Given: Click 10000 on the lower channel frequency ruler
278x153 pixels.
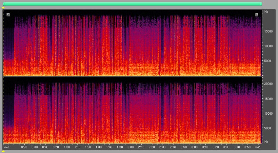Looking at the screenshot, I should pyautogui.click(x=268, y=113).
